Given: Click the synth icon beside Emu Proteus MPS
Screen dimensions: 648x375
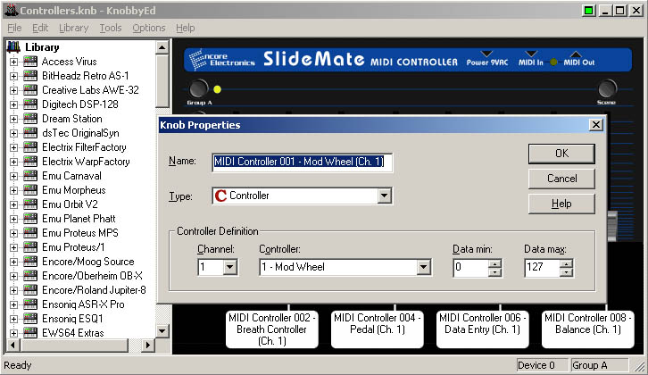Looking at the screenshot, I should [30, 233].
